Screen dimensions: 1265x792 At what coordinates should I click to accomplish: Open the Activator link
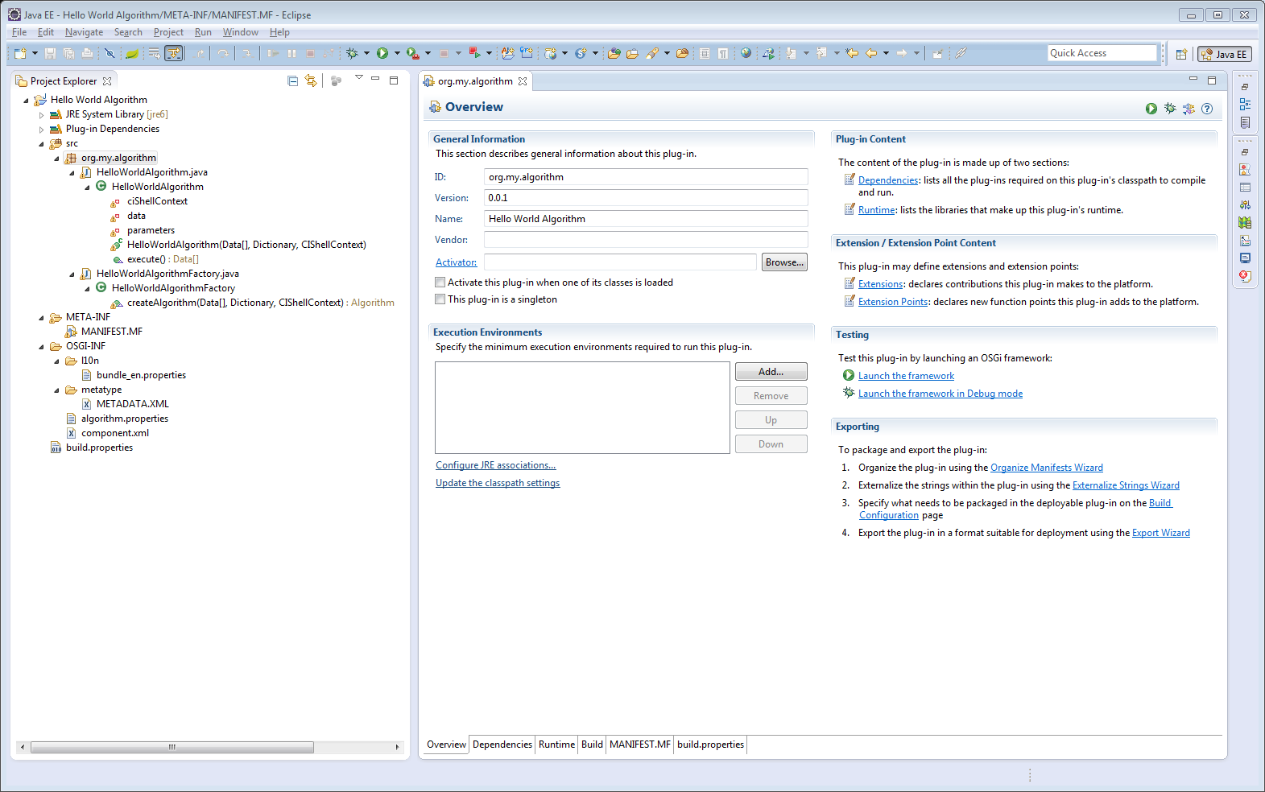(x=456, y=262)
